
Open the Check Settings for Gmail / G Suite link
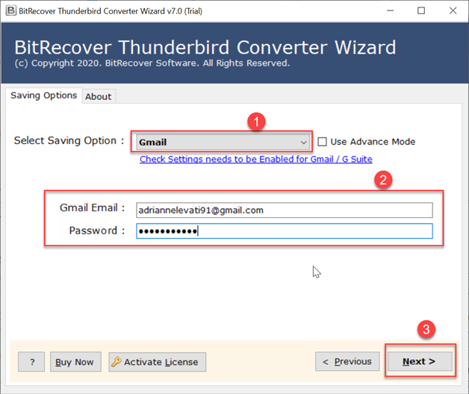(x=255, y=159)
